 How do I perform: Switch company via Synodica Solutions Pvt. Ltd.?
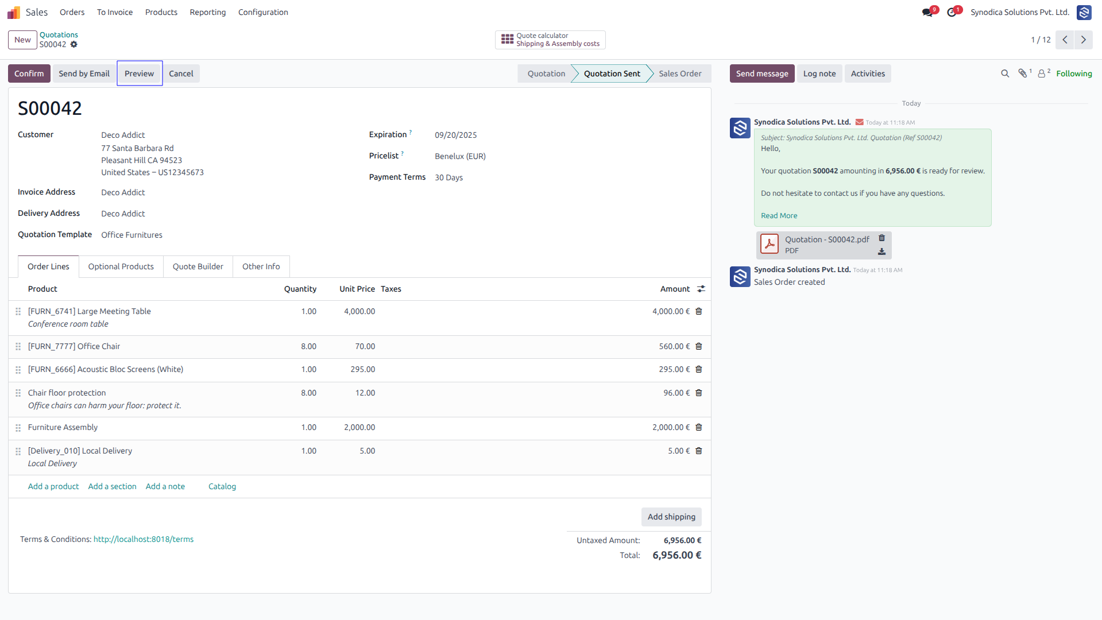click(x=1020, y=12)
